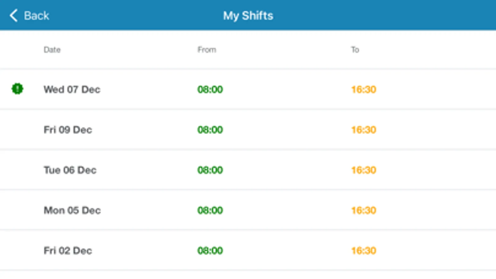
Task: Click the Date column header
Action: click(x=52, y=50)
